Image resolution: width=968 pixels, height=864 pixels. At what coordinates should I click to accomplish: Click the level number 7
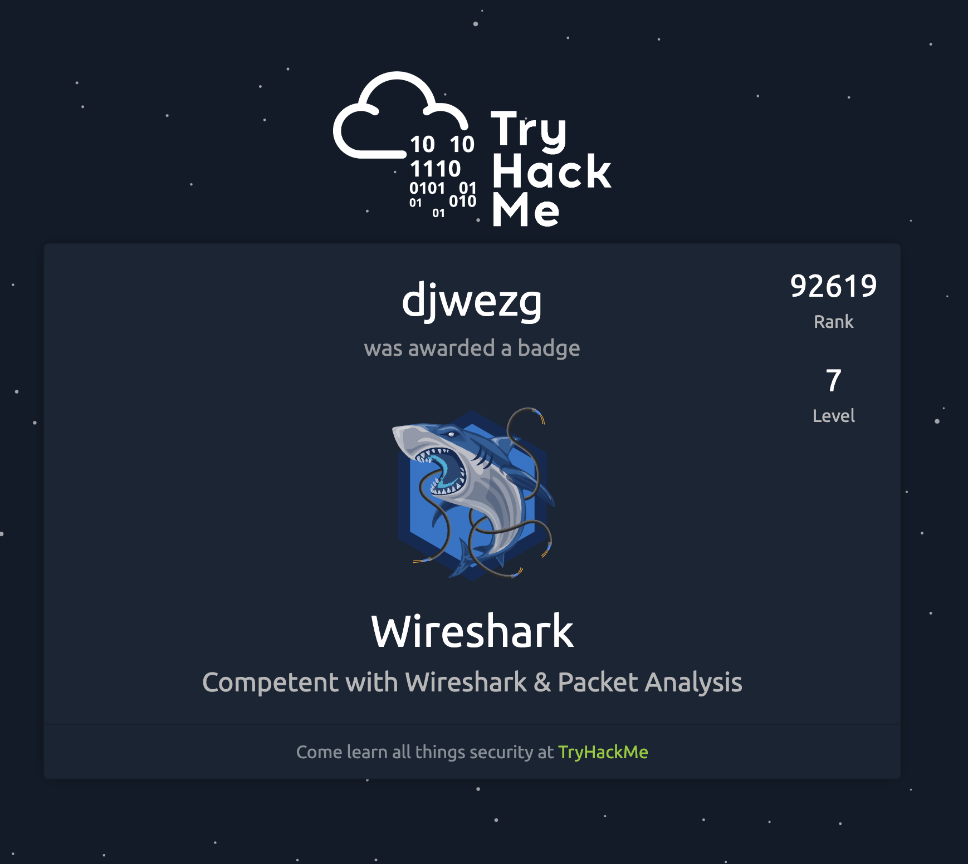click(x=833, y=381)
